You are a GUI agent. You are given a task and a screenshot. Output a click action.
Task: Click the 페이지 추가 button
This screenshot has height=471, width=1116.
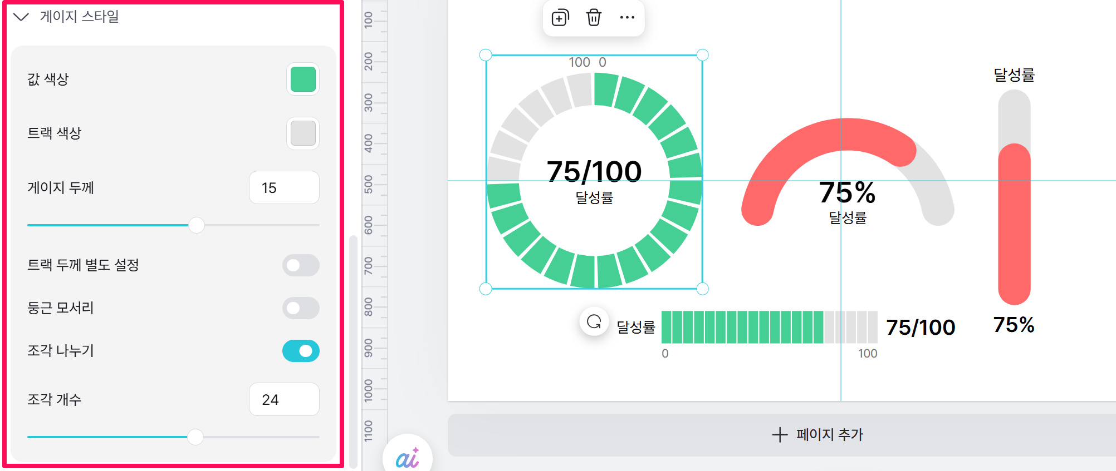tap(818, 435)
